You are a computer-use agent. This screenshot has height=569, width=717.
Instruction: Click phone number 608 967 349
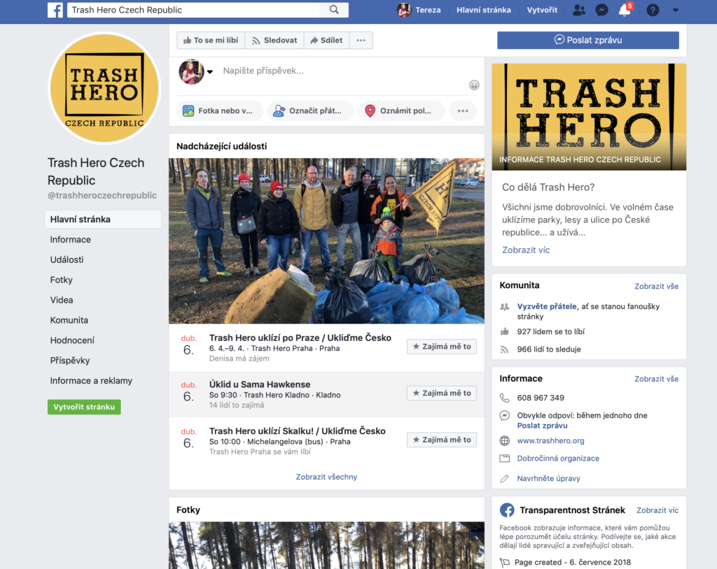pyautogui.click(x=541, y=398)
